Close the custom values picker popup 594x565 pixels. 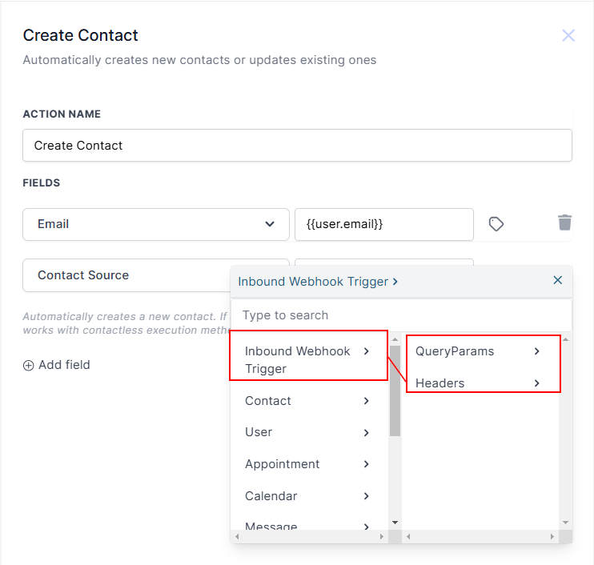click(x=558, y=280)
